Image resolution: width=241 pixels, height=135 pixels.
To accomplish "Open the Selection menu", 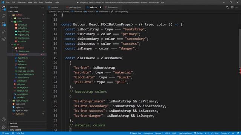I will point(21,3).
